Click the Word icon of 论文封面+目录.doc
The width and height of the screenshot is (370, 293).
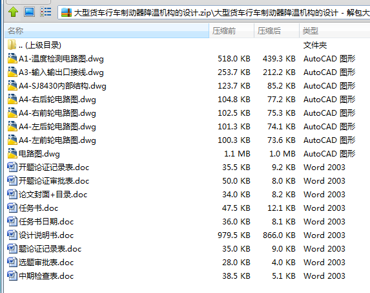(x=12, y=194)
